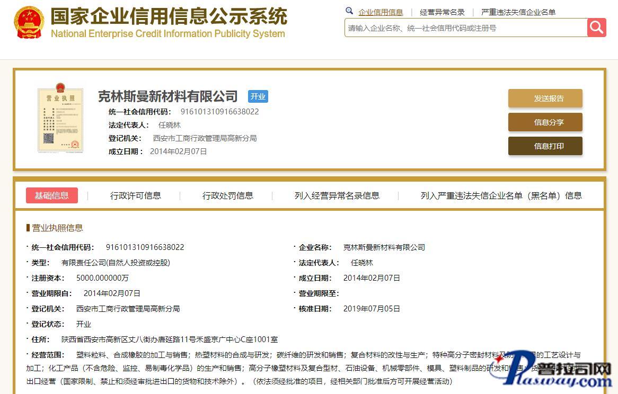The height and width of the screenshot is (394, 618).
Task: Open the 列入经营异常名录信息 tab
Action: (x=337, y=195)
